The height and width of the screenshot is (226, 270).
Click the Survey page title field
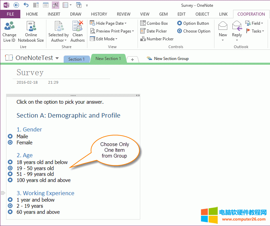30,73
